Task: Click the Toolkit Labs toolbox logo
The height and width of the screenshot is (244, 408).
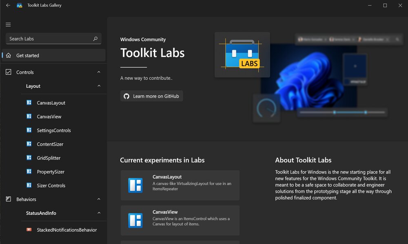Action: tap(242, 55)
